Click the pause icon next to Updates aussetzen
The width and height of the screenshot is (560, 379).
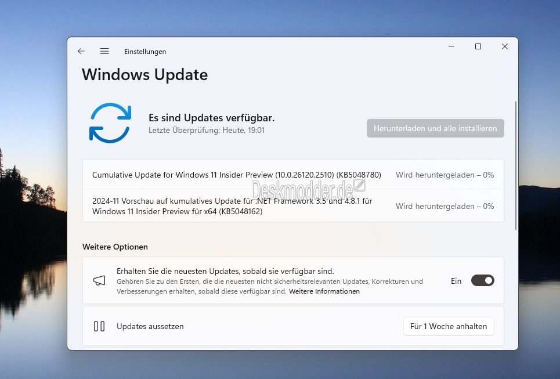[99, 326]
